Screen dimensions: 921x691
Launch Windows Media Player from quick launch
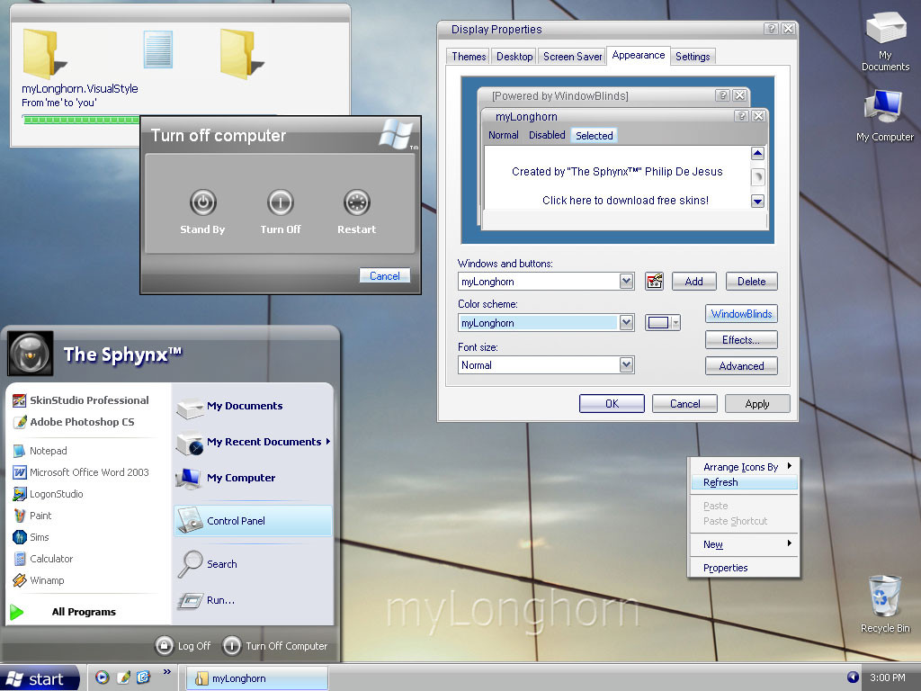click(103, 678)
